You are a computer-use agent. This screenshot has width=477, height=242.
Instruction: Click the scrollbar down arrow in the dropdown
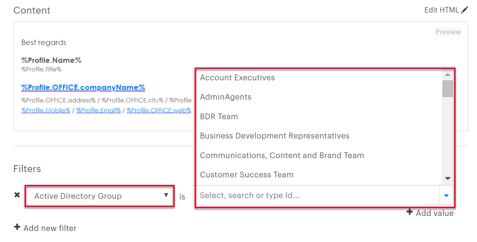(447, 178)
